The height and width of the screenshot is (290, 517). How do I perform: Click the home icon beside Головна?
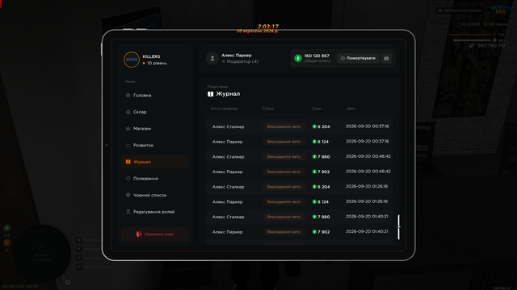[128, 95]
